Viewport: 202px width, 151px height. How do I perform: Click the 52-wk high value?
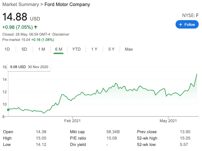pyautogui.click(x=185, y=138)
